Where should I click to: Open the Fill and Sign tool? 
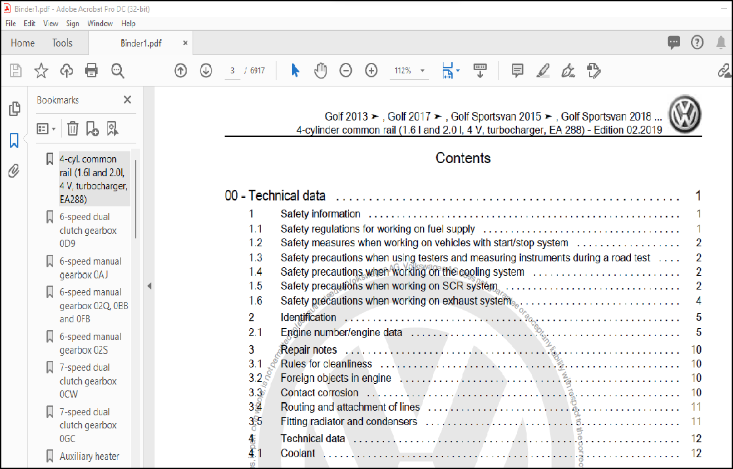[x=568, y=71]
